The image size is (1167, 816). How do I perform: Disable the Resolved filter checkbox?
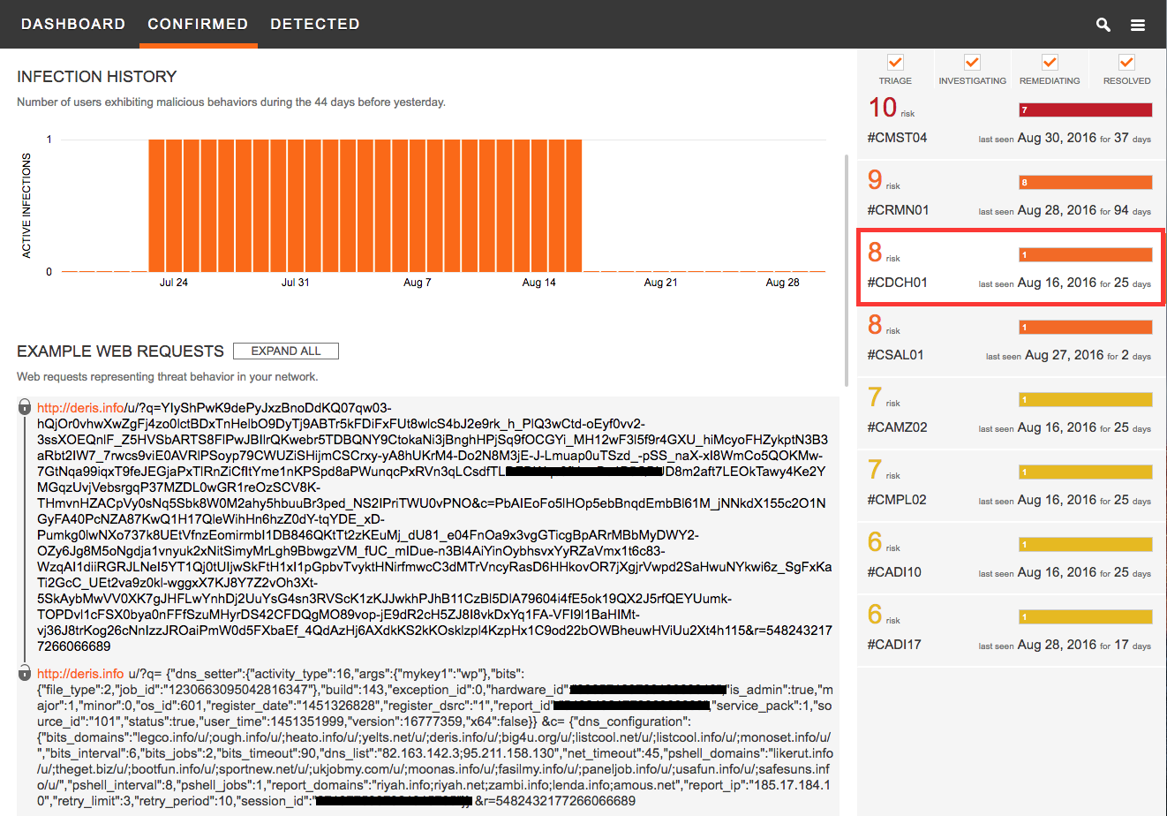tap(1126, 63)
